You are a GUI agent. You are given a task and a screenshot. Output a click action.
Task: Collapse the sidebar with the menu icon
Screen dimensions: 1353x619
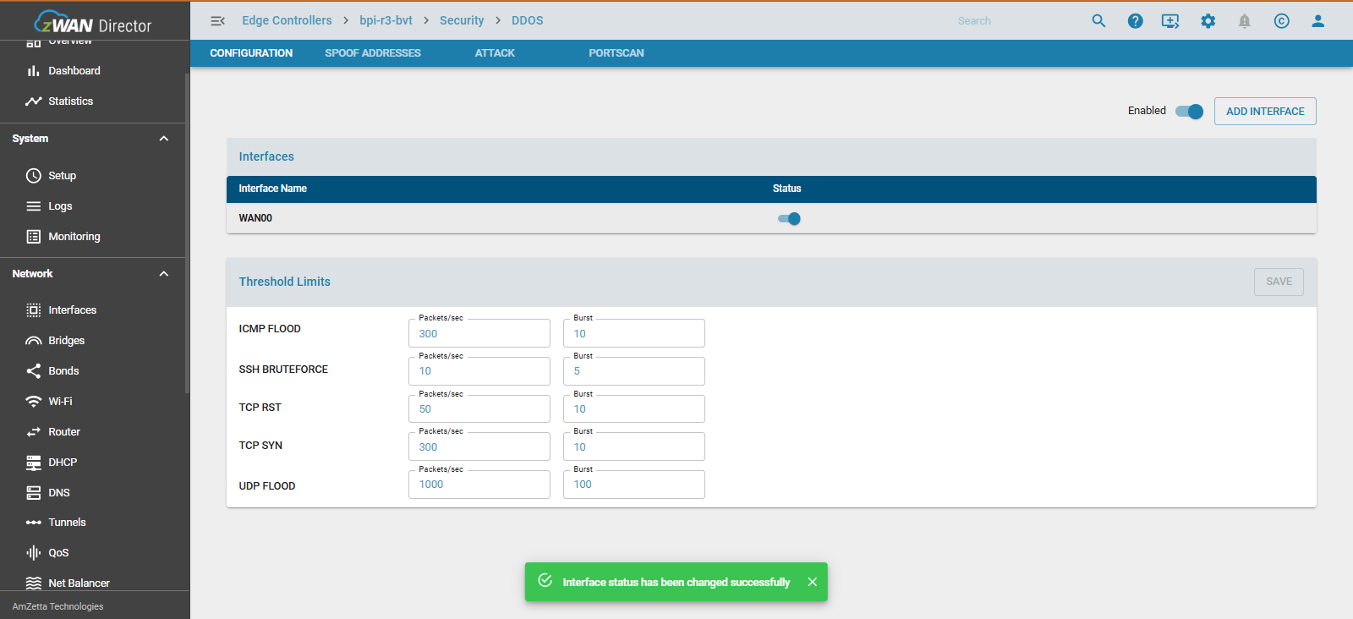[217, 21]
